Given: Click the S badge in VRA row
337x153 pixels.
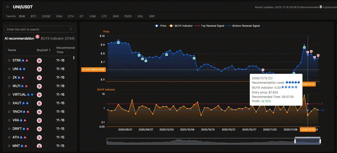Looking at the screenshot, I should (39, 120).
